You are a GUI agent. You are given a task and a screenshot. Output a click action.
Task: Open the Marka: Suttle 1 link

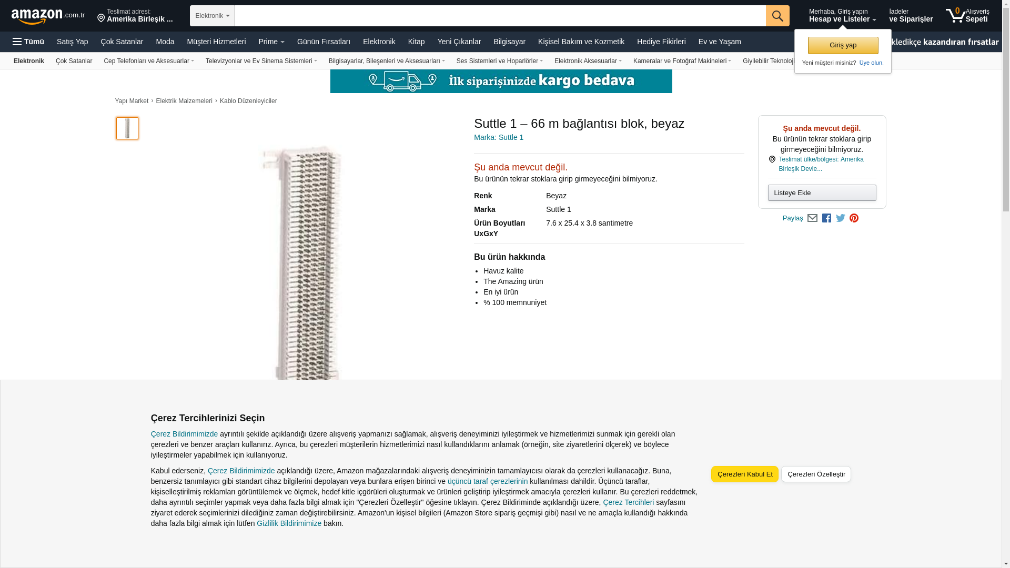[x=498, y=137]
